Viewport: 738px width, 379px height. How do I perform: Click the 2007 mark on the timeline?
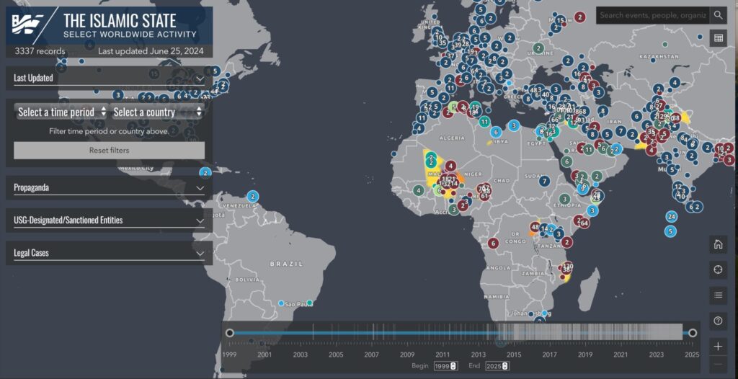pos(371,355)
